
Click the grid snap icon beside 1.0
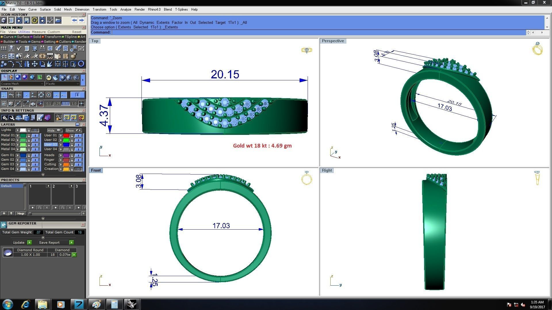pyautogui.click(x=82, y=104)
